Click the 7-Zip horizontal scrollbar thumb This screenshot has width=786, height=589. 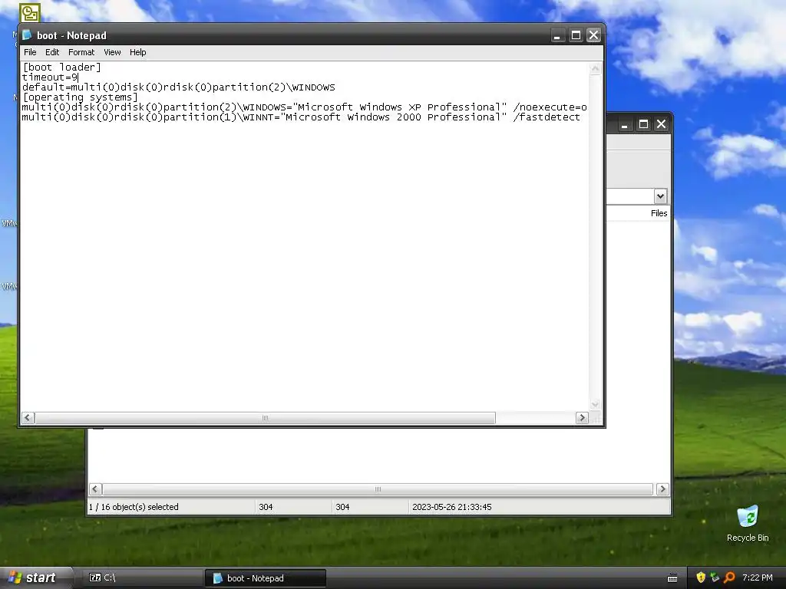click(378, 489)
